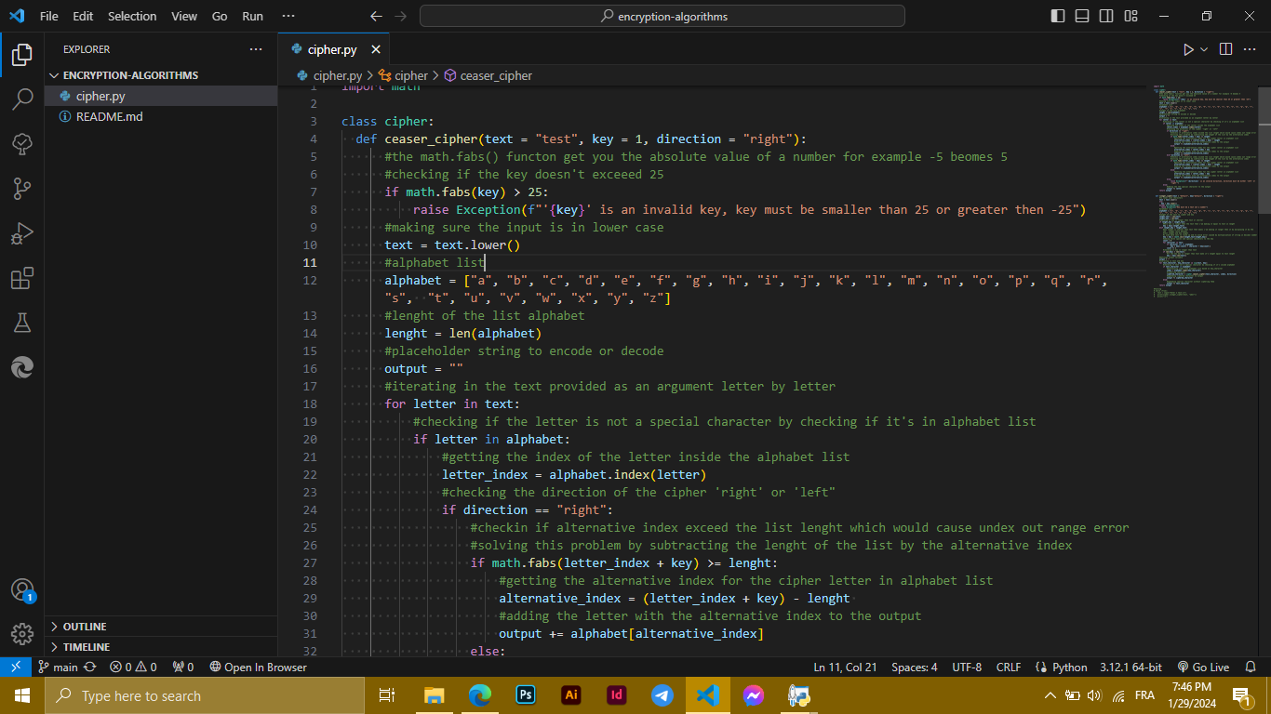Select cipher.py in Explorer tree

161,96
